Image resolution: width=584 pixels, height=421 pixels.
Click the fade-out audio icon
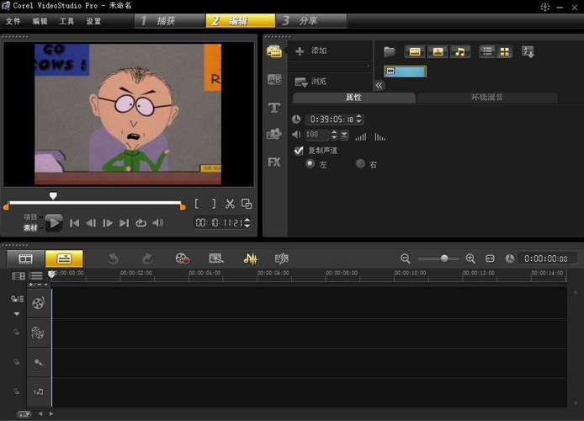coord(380,136)
